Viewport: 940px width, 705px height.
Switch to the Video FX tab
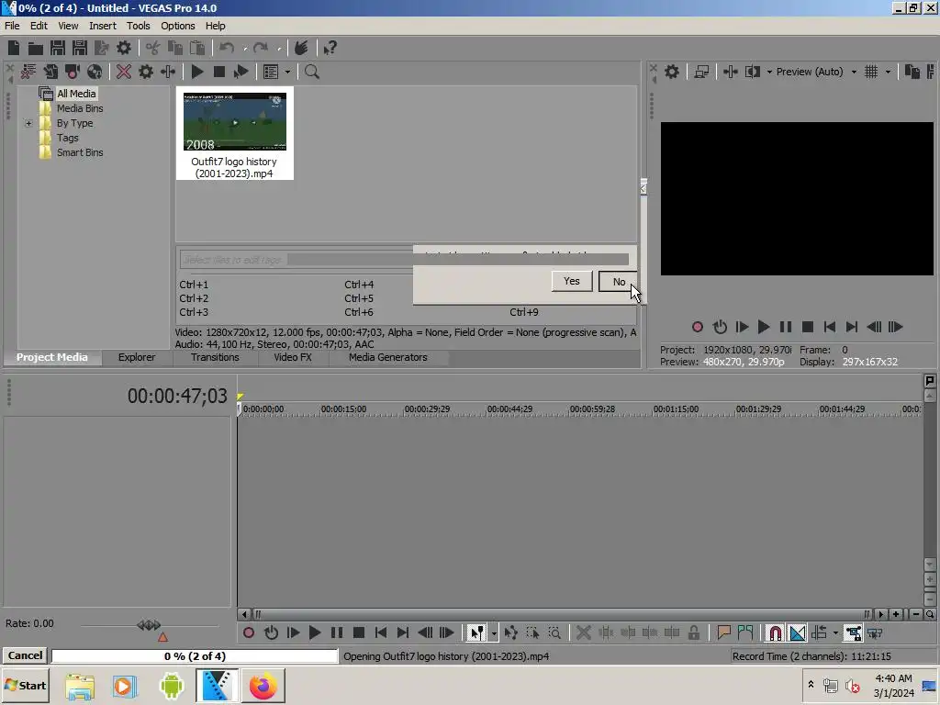click(x=293, y=357)
